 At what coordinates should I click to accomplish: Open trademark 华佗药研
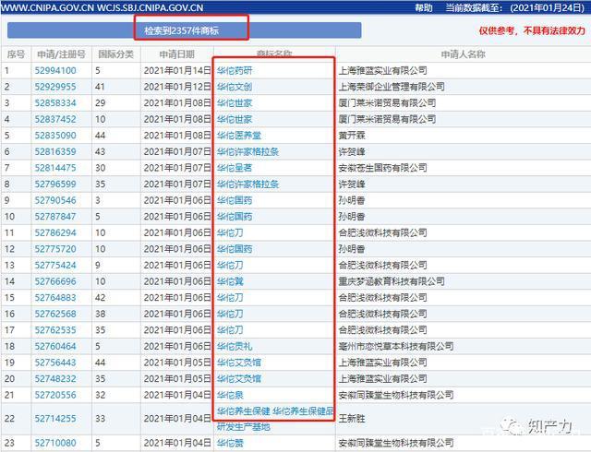pyautogui.click(x=235, y=70)
